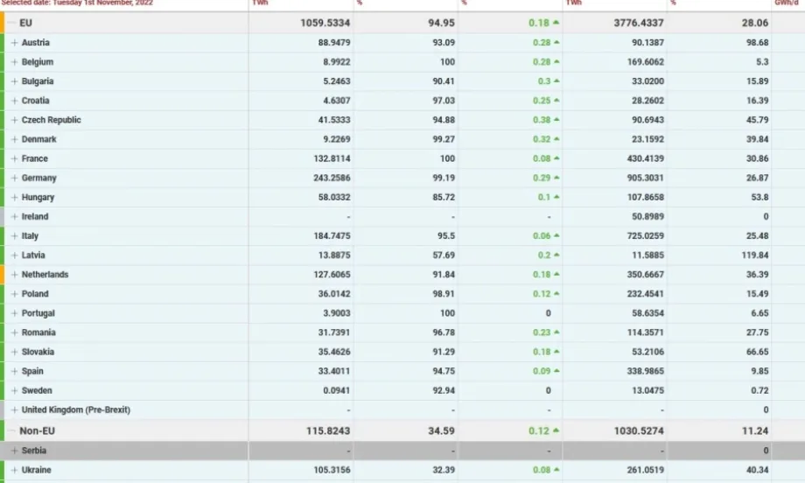Expand the Austria row plus icon
The height and width of the screenshot is (483, 805).
[14, 43]
